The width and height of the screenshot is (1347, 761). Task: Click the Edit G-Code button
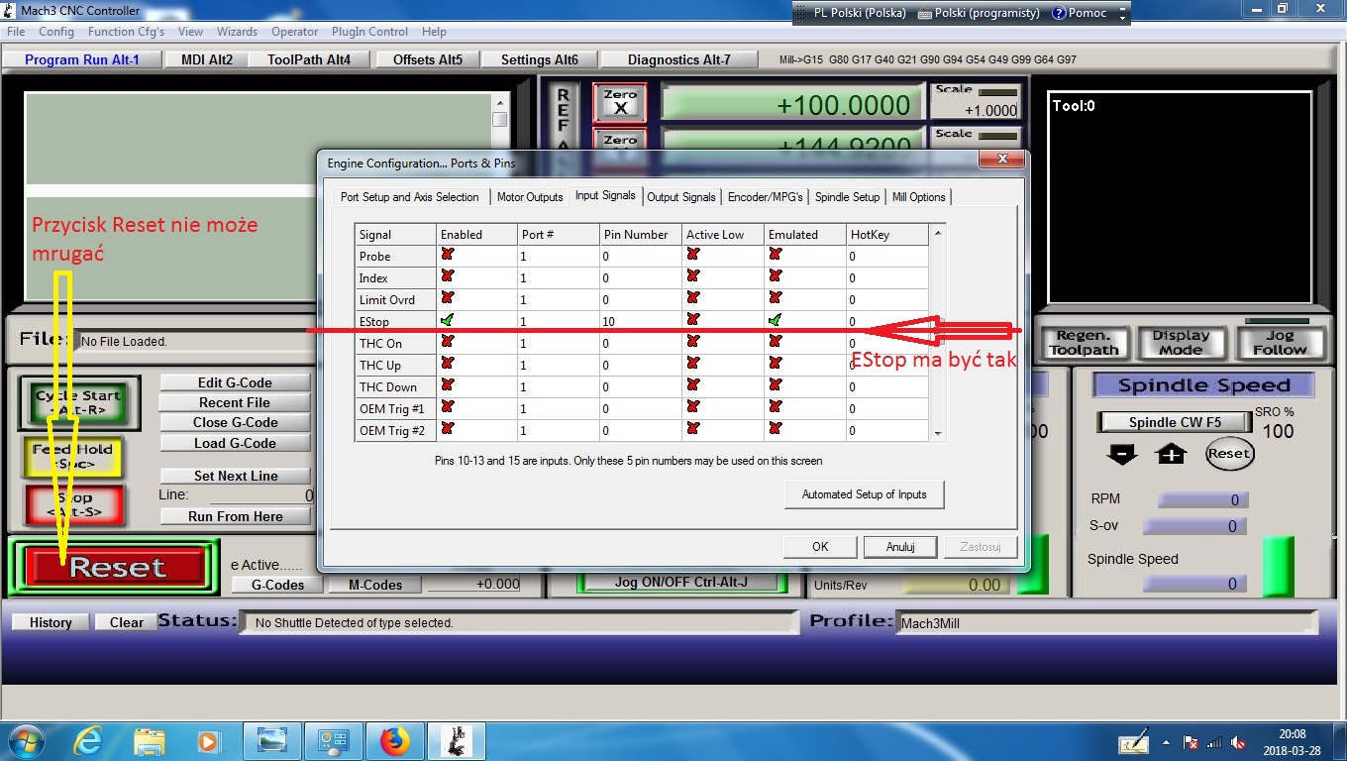tap(235, 382)
